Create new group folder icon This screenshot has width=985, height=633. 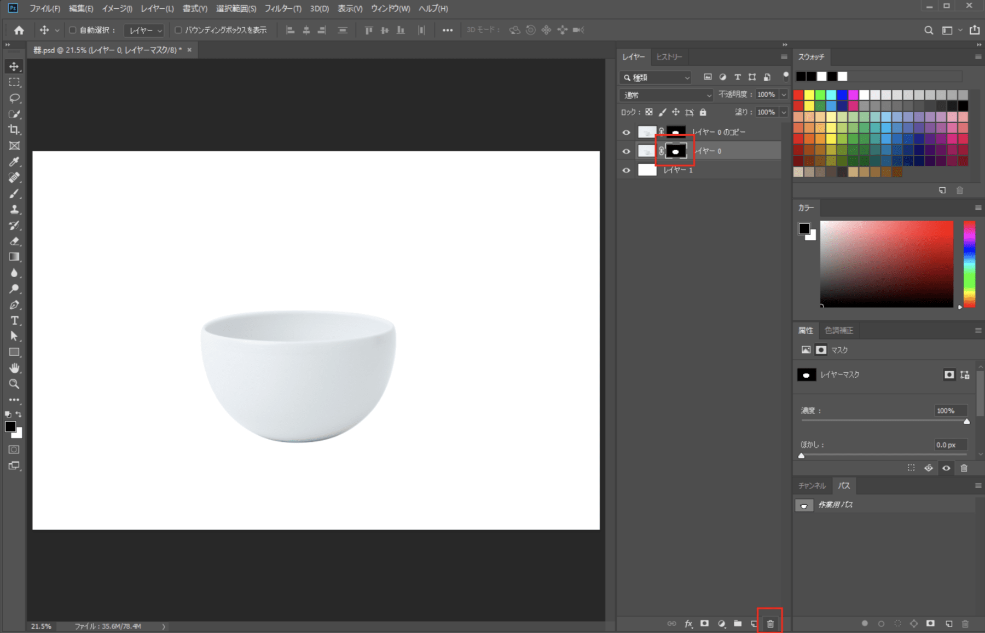(738, 624)
